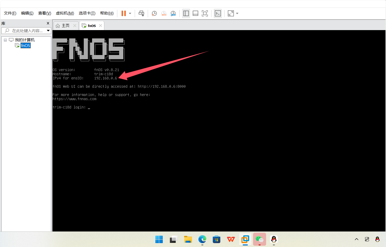Revert to the previous snapshot
The width and height of the screenshot is (386, 247).
pyautogui.click(x=164, y=13)
